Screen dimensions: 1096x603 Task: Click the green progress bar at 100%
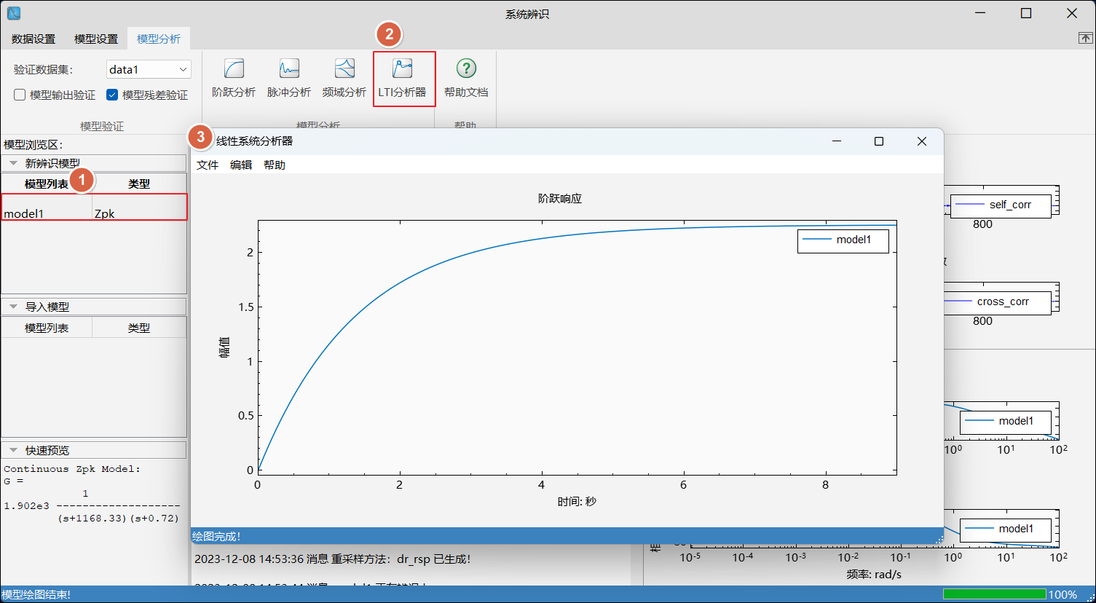(x=994, y=594)
